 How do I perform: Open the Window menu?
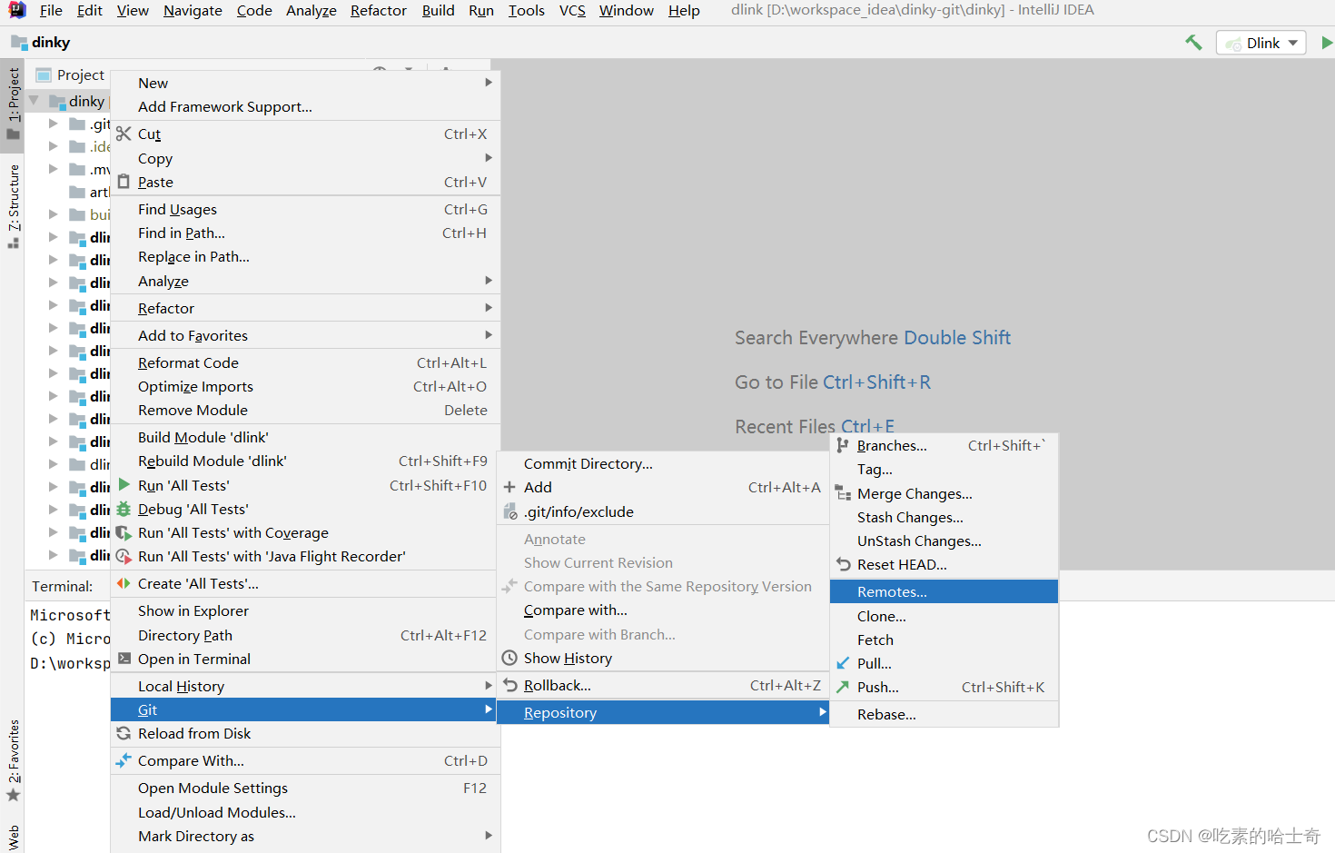point(626,10)
